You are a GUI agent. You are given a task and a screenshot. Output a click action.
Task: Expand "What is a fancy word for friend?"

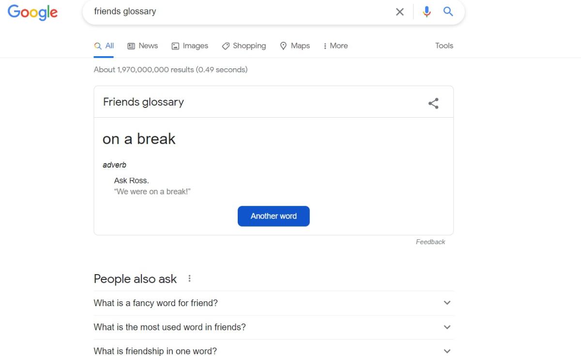(x=447, y=303)
